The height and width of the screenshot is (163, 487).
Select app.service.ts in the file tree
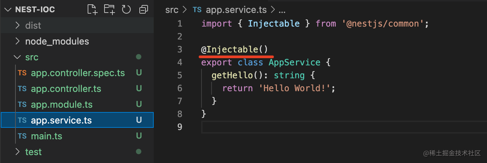tap(61, 120)
